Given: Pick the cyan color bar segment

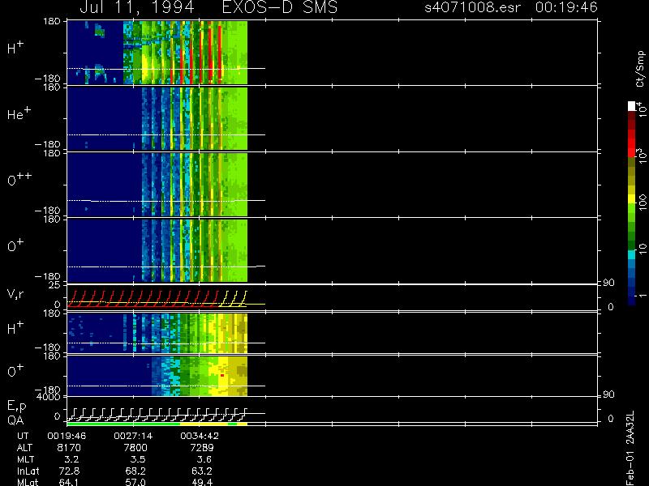Looking at the screenshot, I should [632, 254].
